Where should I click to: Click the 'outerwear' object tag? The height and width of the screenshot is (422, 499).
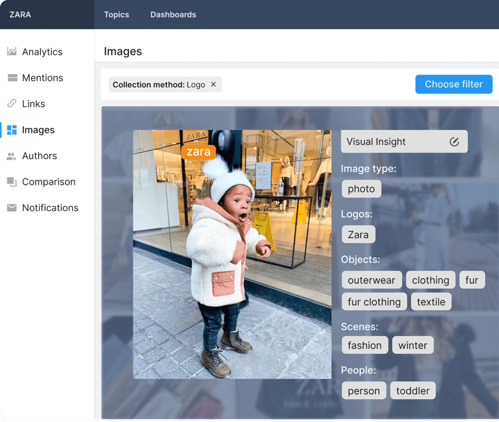point(371,280)
